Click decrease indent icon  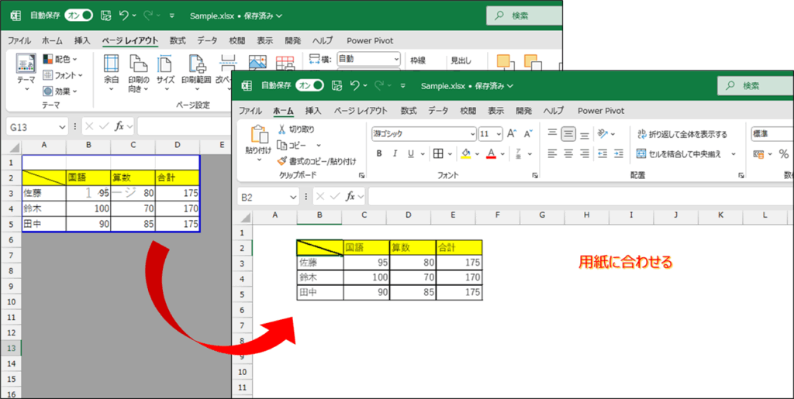pos(602,153)
